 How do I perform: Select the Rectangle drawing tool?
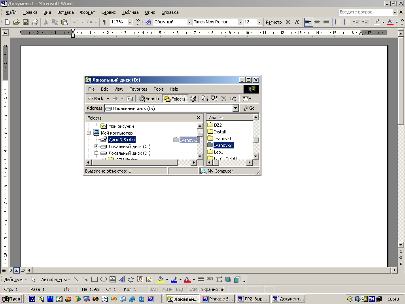(x=95, y=279)
